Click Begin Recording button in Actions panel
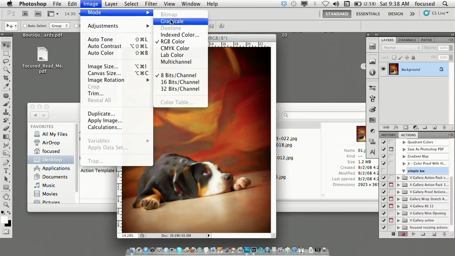Screen dimensions: 455x256 403,234
